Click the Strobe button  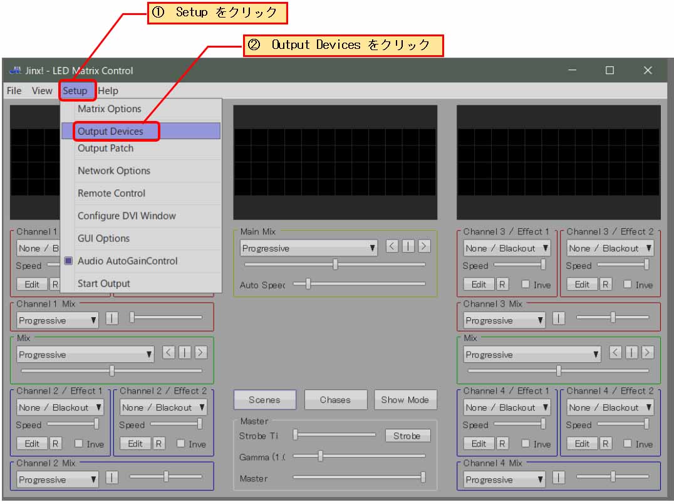(x=407, y=436)
